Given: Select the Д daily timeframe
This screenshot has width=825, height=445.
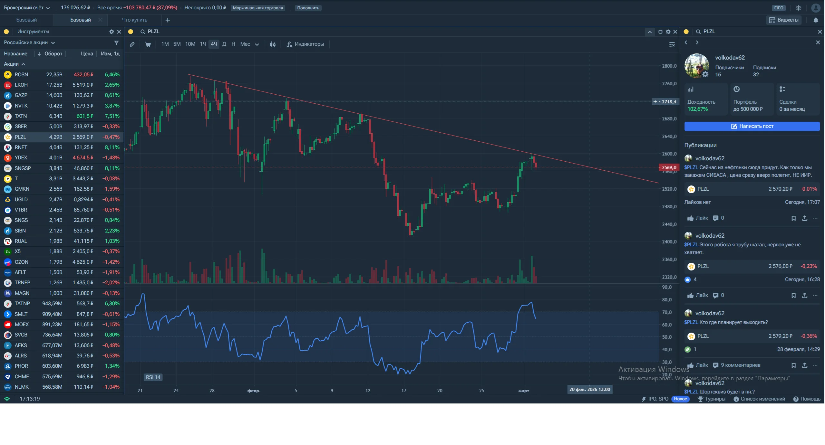Looking at the screenshot, I should (224, 44).
